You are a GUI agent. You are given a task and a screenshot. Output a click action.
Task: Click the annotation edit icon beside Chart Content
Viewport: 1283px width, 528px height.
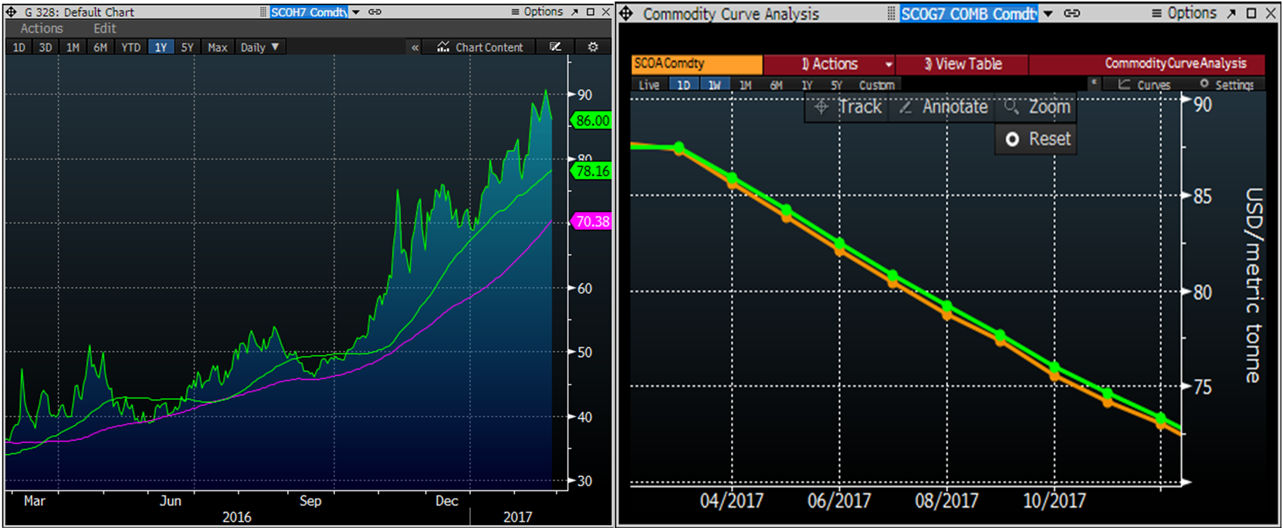pyautogui.click(x=555, y=47)
